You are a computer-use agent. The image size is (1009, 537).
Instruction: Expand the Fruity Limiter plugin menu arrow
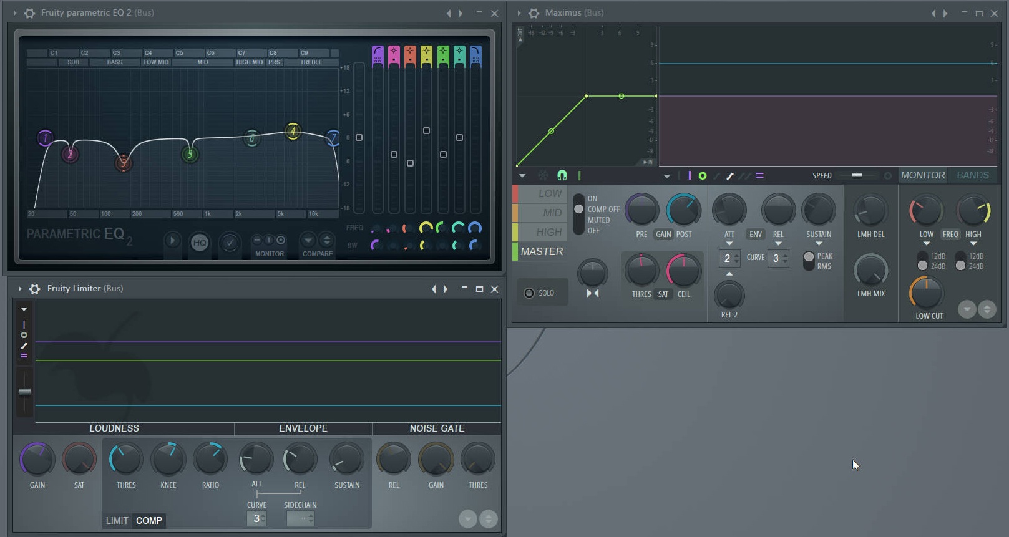click(x=20, y=289)
